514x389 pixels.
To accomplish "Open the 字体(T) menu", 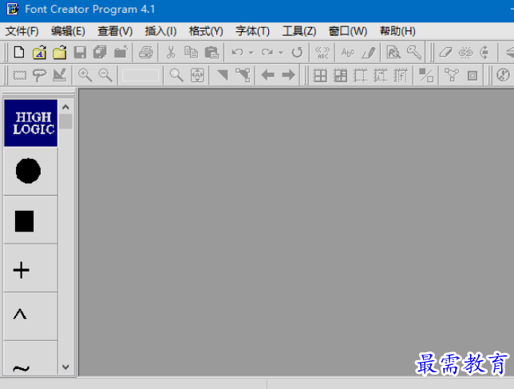I will pyautogui.click(x=252, y=31).
